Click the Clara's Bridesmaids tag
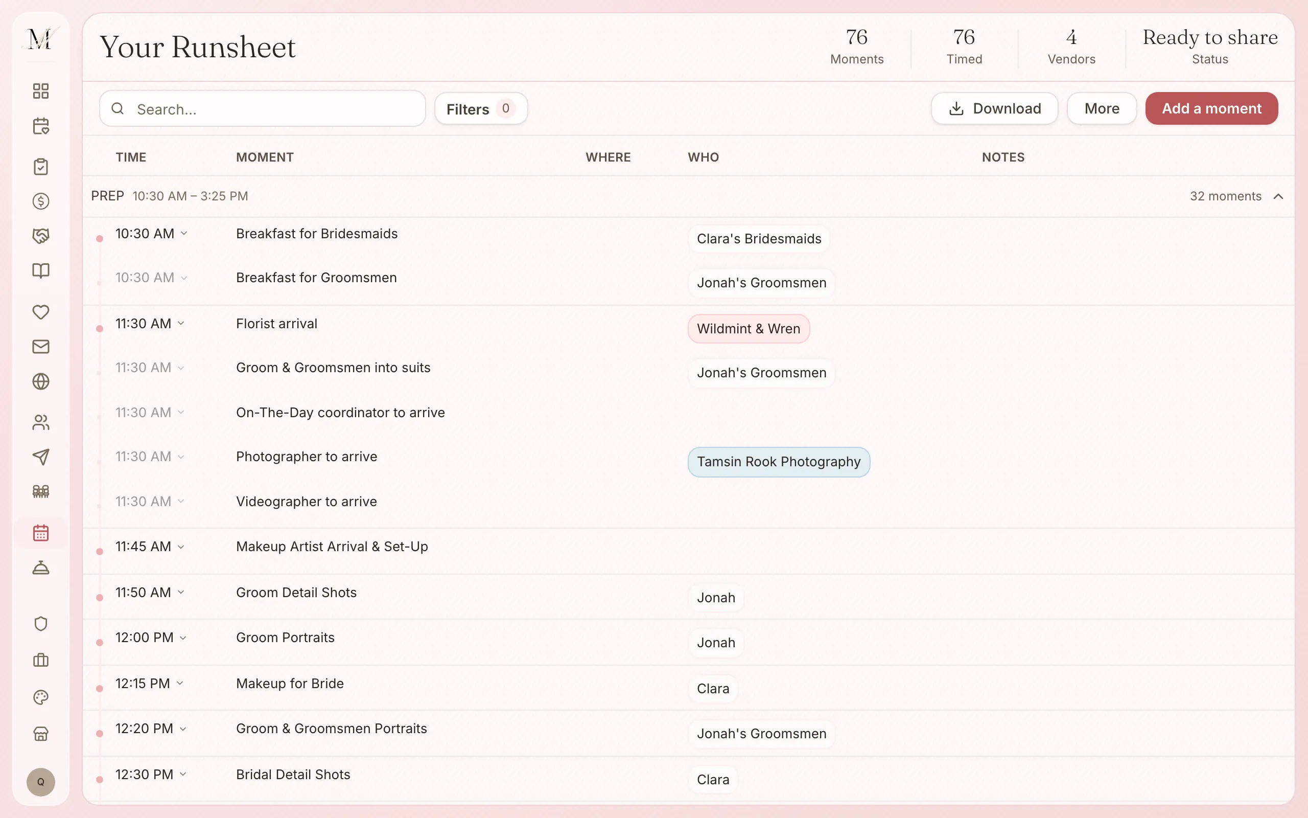1308x818 pixels. [x=759, y=239]
